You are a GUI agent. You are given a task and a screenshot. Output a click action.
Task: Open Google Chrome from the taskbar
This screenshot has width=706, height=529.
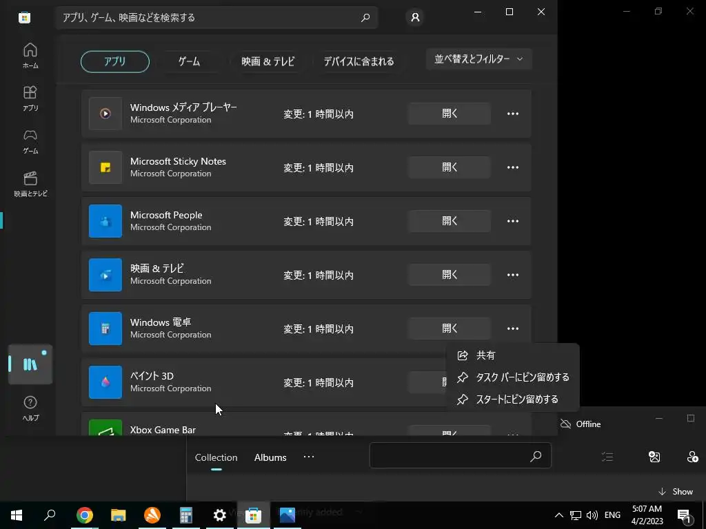85,515
